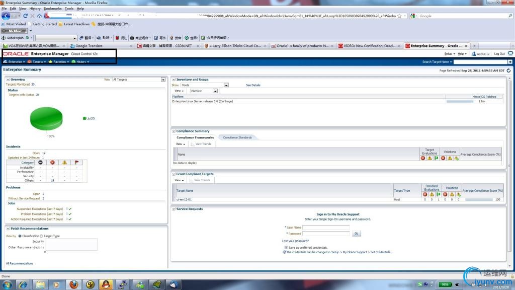Focus the Password input field
515x290 pixels.
click(x=326, y=234)
